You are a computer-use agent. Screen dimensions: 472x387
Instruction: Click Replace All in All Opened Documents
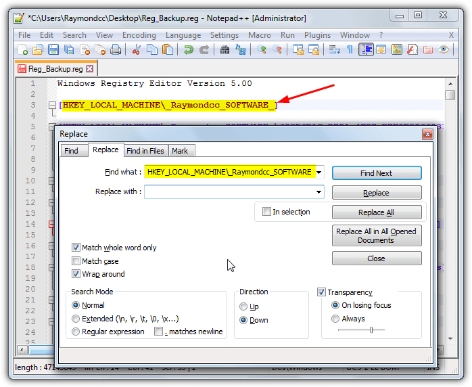(377, 235)
